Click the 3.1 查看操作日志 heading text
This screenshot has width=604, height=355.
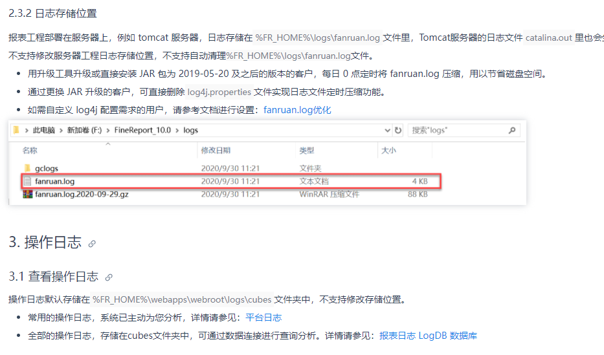pos(54,277)
